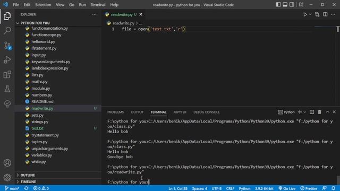Change encoding via UTF-8 status item
The width and height of the screenshot is (340, 191).
pyautogui.click(x=216, y=188)
